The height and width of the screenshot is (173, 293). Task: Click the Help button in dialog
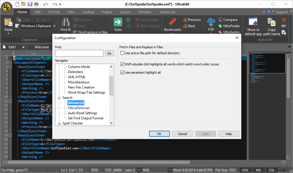click(229, 134)
